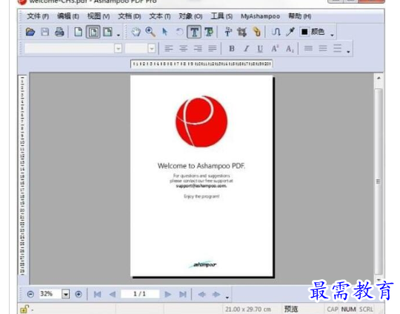The image size is (400, 314).
Task: Align text left
Action: click(169, 48)
